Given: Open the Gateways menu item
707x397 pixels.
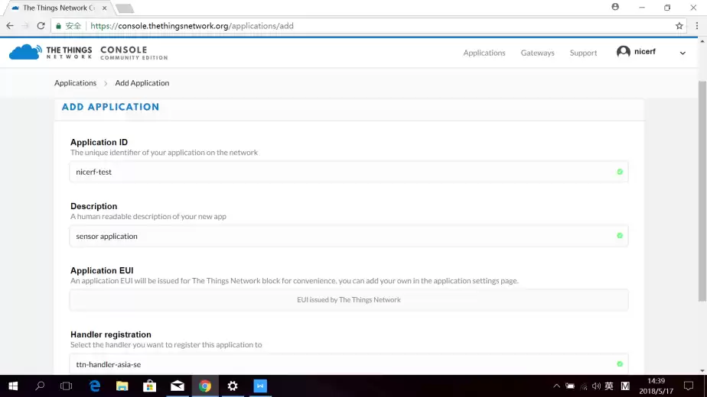Looking at the screenshot, I should pos(537,53).
